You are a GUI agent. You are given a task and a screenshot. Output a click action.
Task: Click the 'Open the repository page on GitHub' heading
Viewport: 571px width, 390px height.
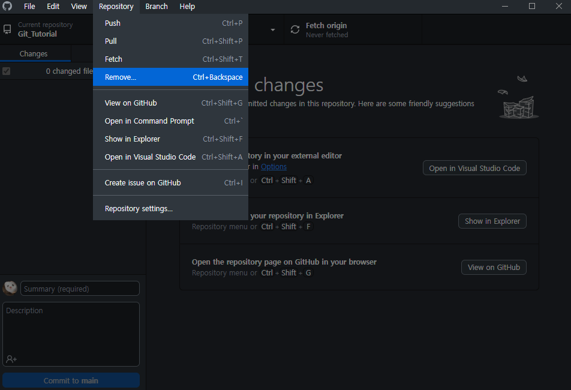(284, 262)
